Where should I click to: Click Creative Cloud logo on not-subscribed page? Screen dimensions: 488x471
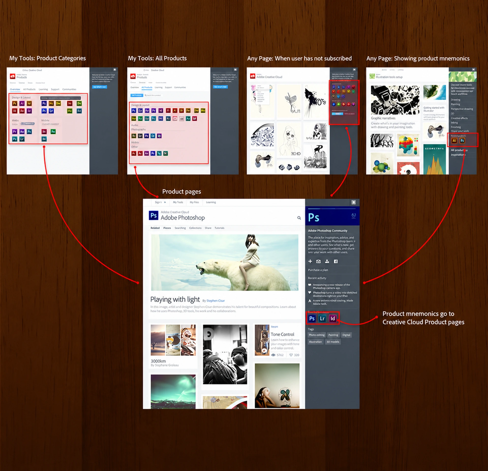tap(252, 76)
